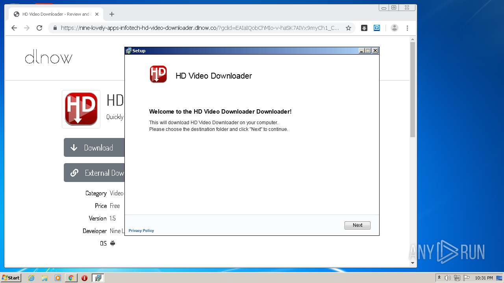Show hidden system tray icons
504x283 pixels.
tap(439, 278)
